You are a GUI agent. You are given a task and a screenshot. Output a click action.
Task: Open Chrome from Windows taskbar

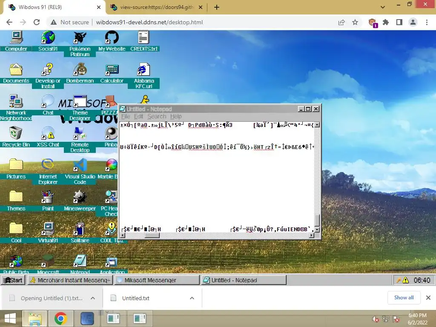(x=61, y=318)
